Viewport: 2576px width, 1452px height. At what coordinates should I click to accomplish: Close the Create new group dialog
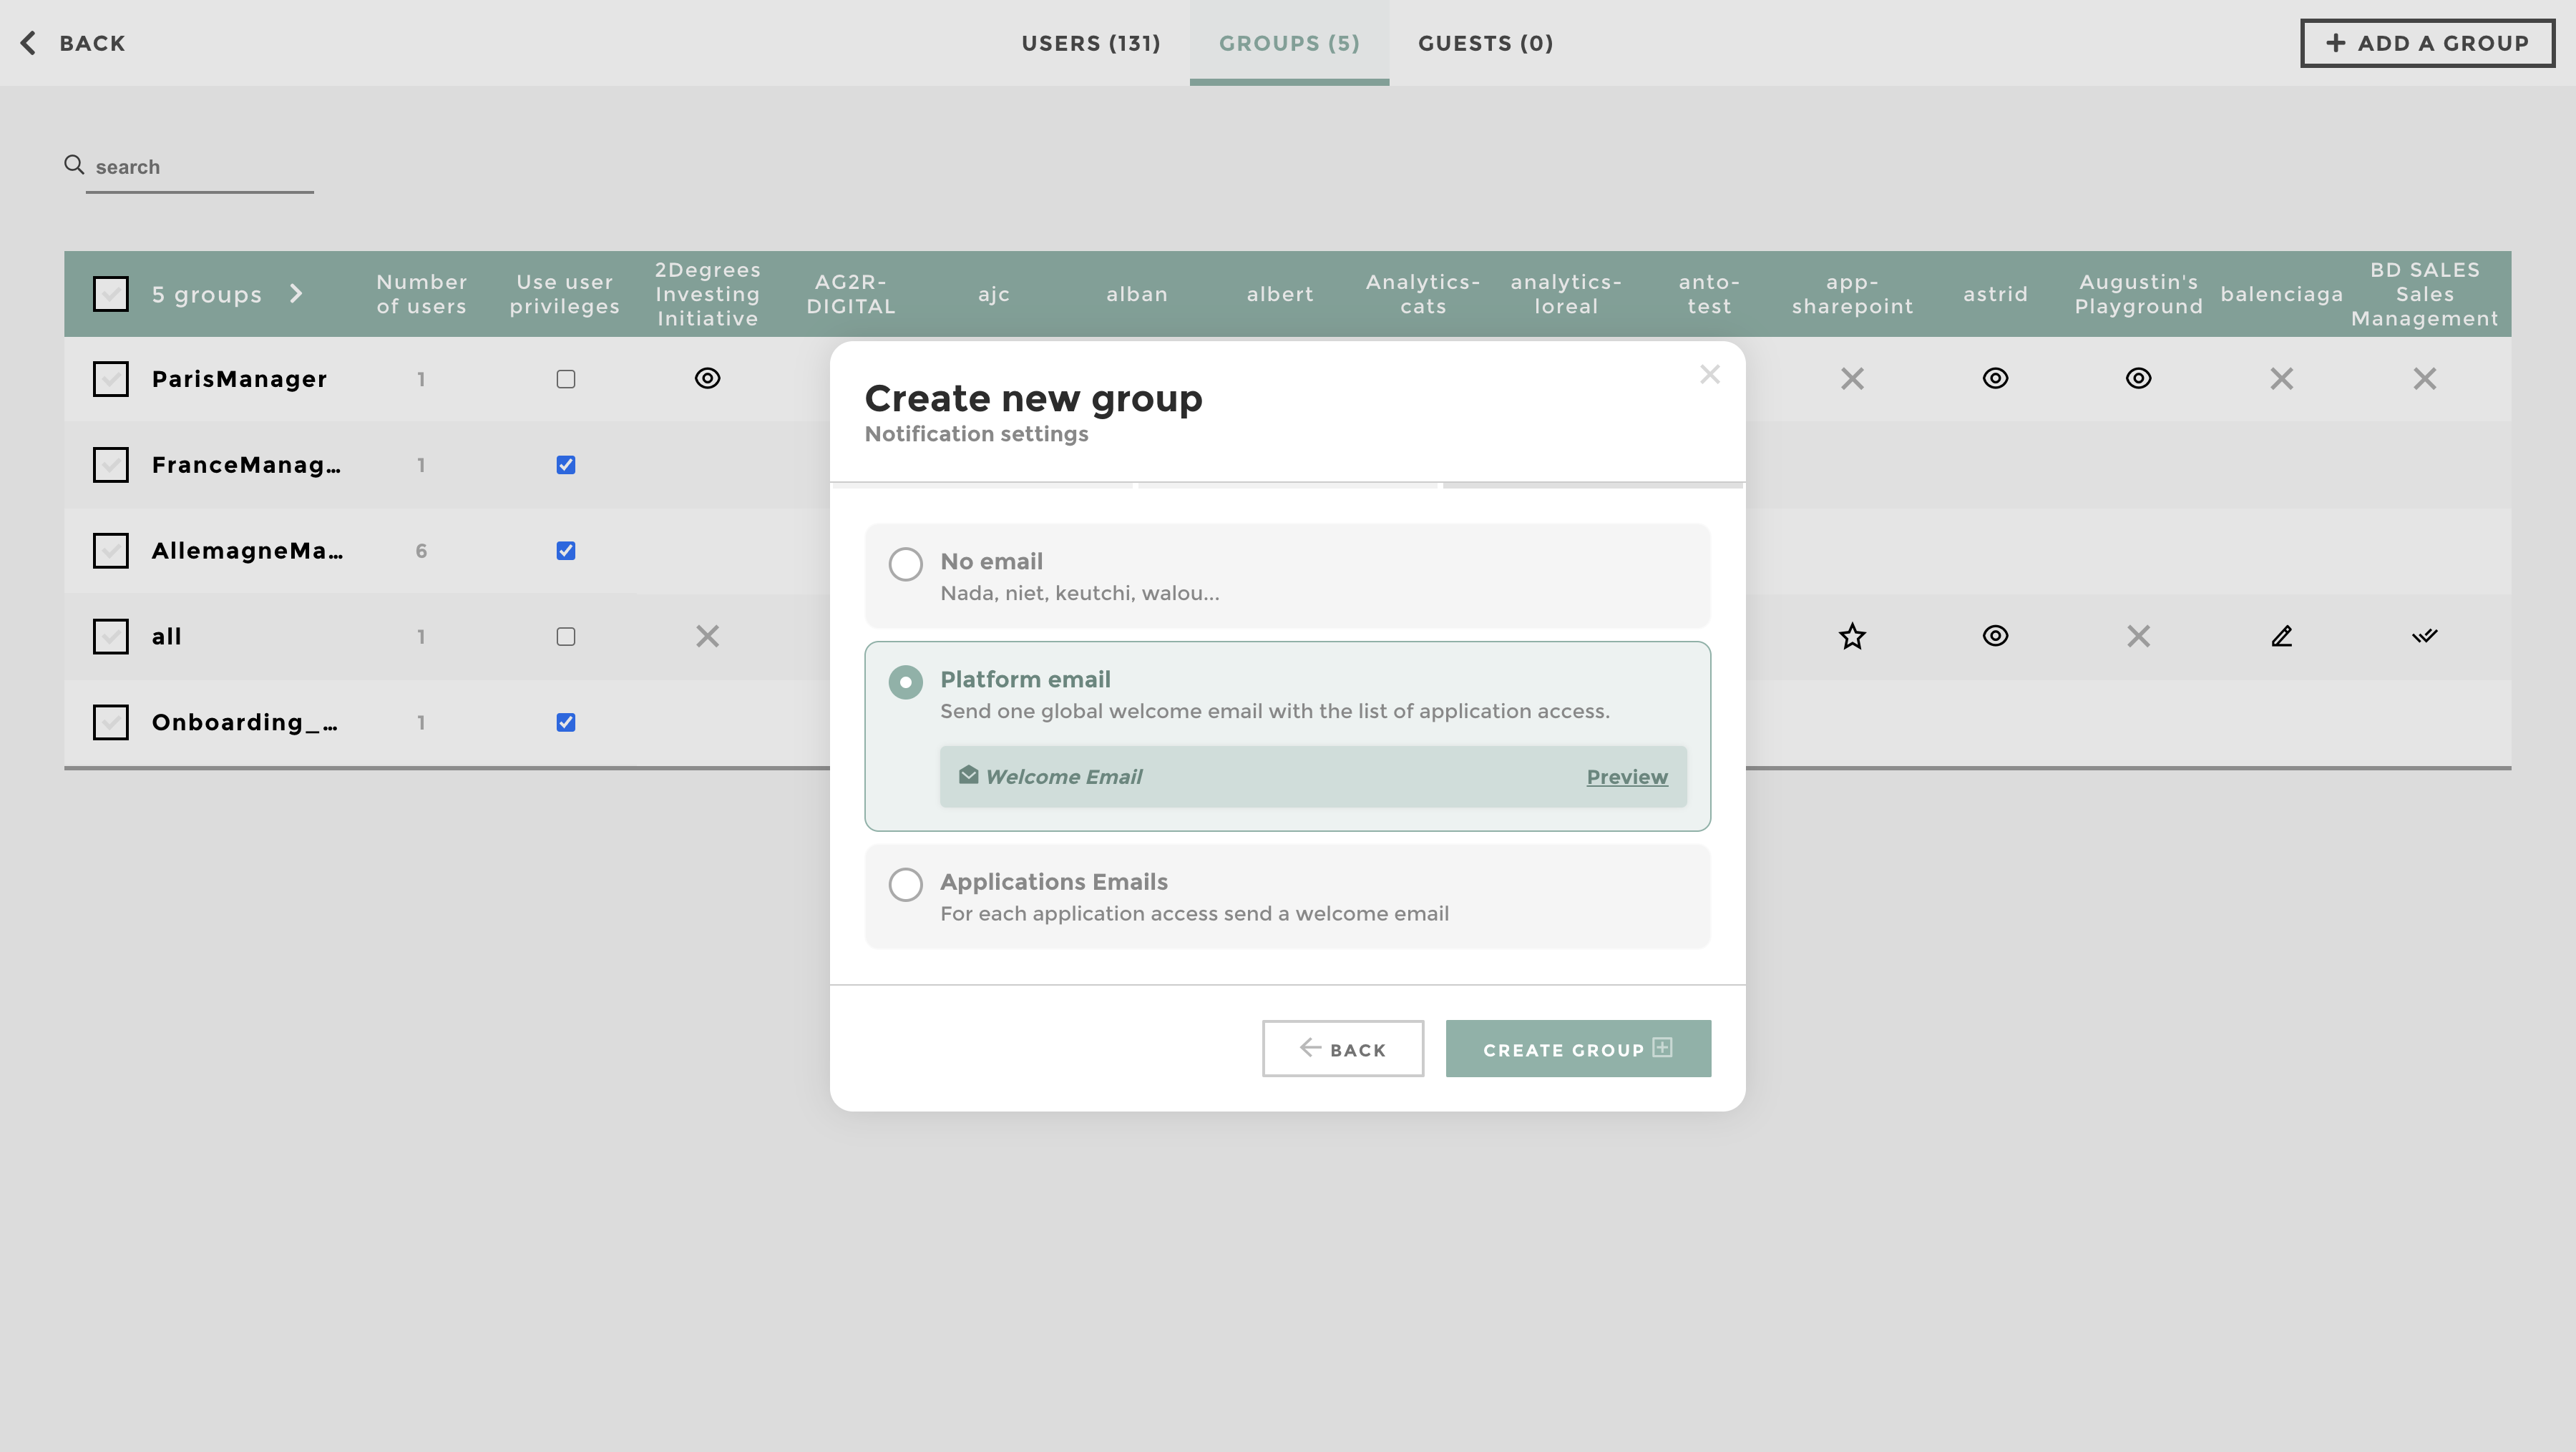[x=1709, y=375]
